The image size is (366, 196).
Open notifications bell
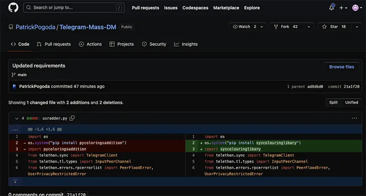pos(332,7)
